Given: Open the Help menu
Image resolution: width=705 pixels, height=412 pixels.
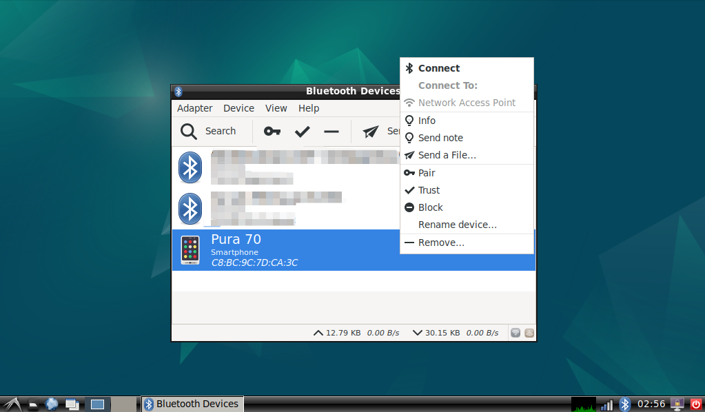Looking at the screenshot, I should (x=309, y=108).
